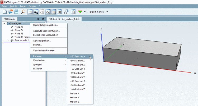Click the New file icon
Screen dimensions: 198x106
point(5,12)
